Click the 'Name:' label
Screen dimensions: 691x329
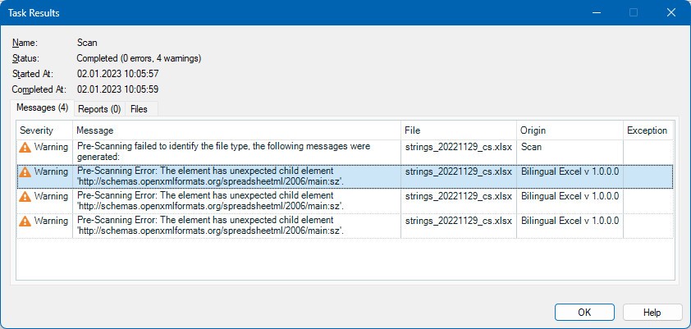pos(25,43)
